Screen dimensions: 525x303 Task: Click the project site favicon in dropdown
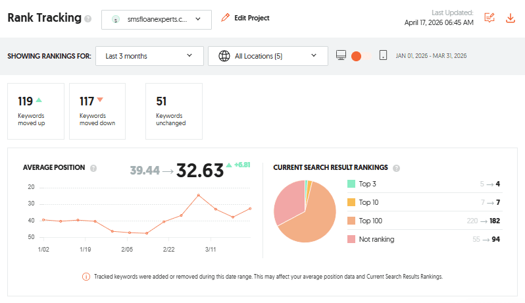click(x=116, y=20)
